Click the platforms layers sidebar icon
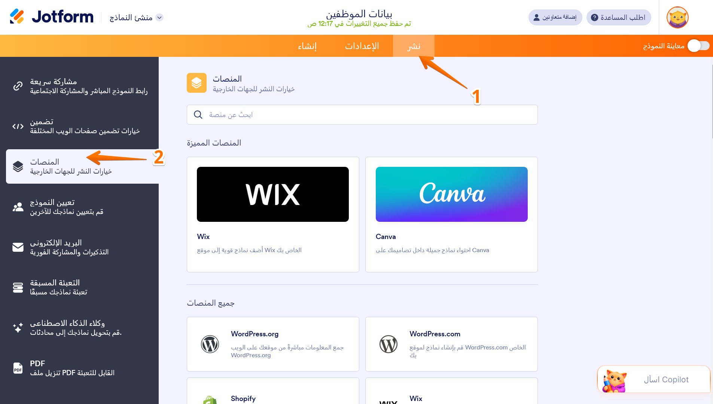713x404 pixels. (x=18, y=166)
